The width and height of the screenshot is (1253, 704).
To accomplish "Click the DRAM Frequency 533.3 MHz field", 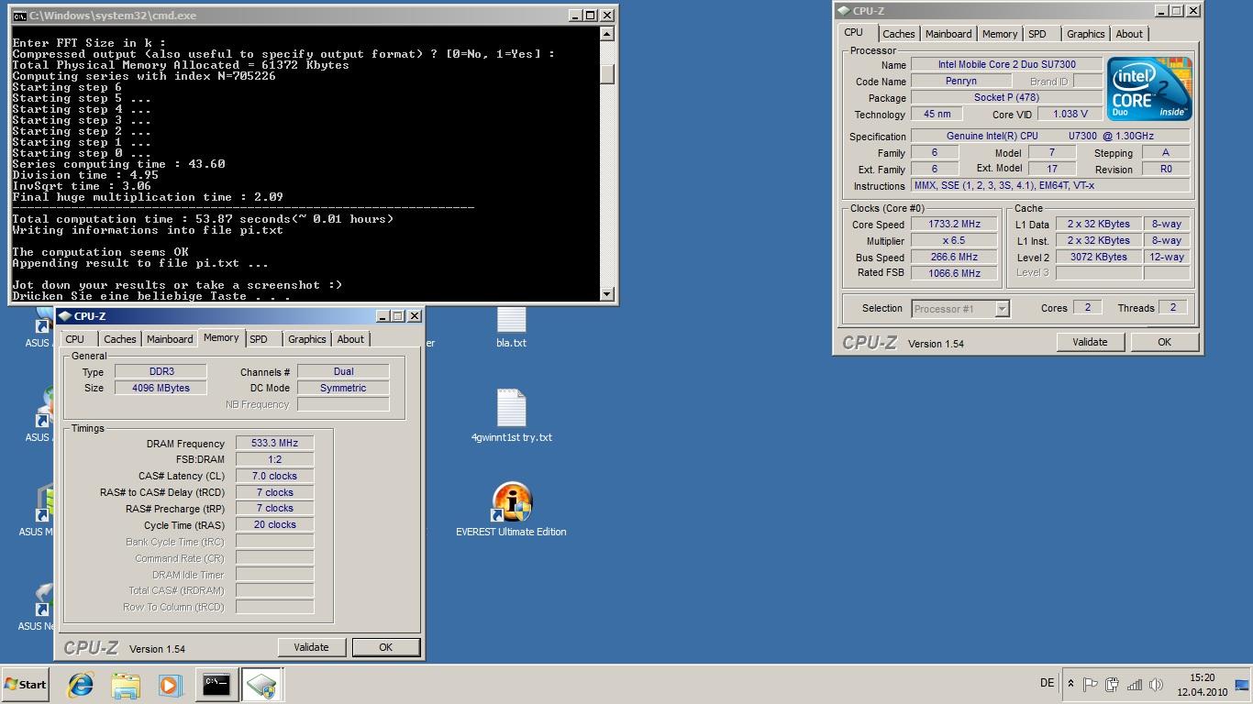I will 275,443.
